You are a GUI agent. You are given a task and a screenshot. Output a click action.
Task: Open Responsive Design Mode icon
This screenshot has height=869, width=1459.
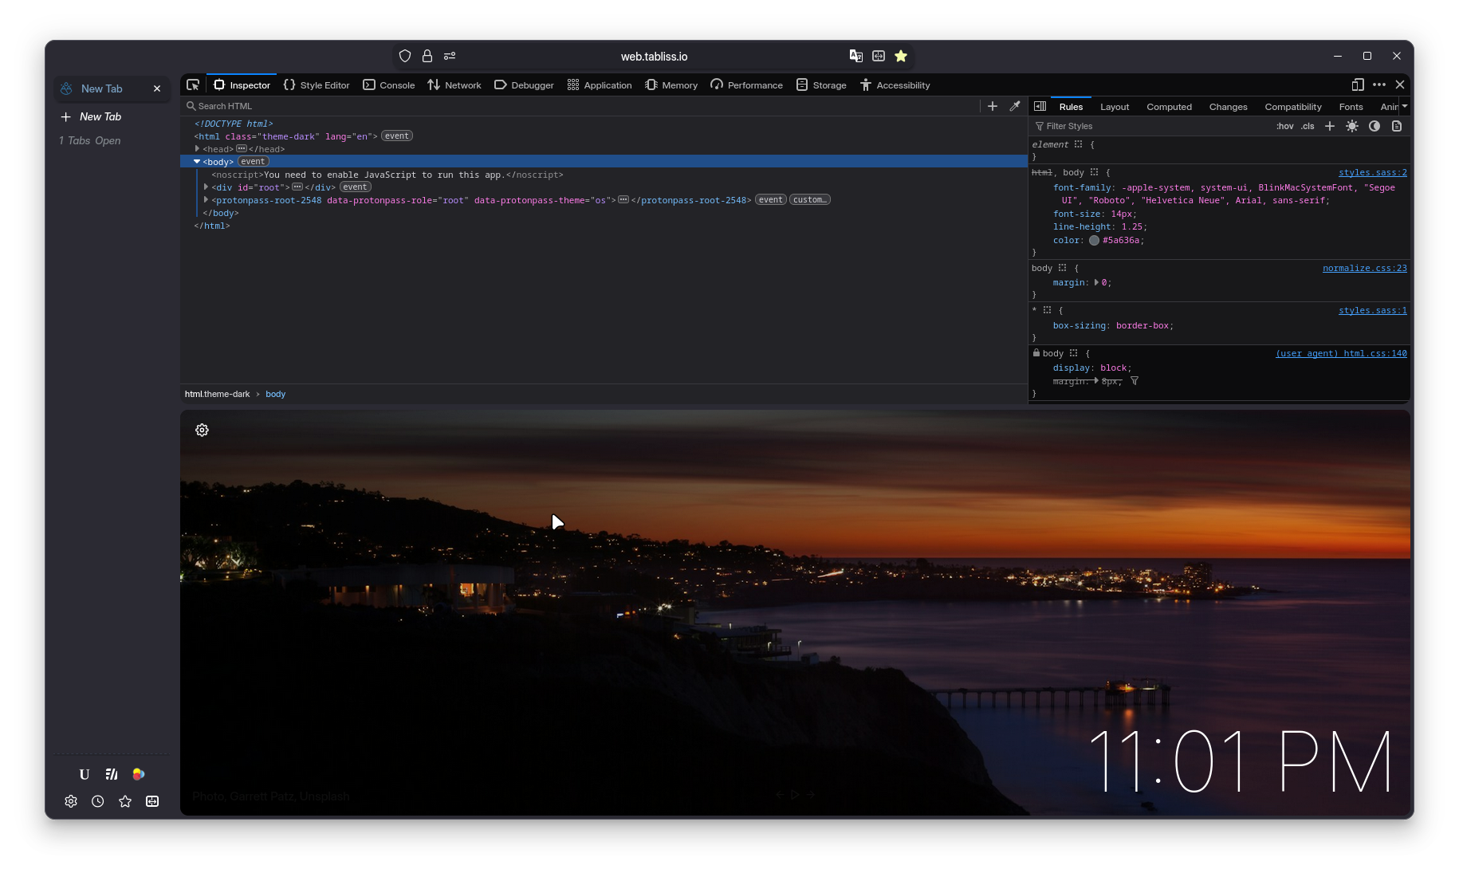tap(1358, 85)
